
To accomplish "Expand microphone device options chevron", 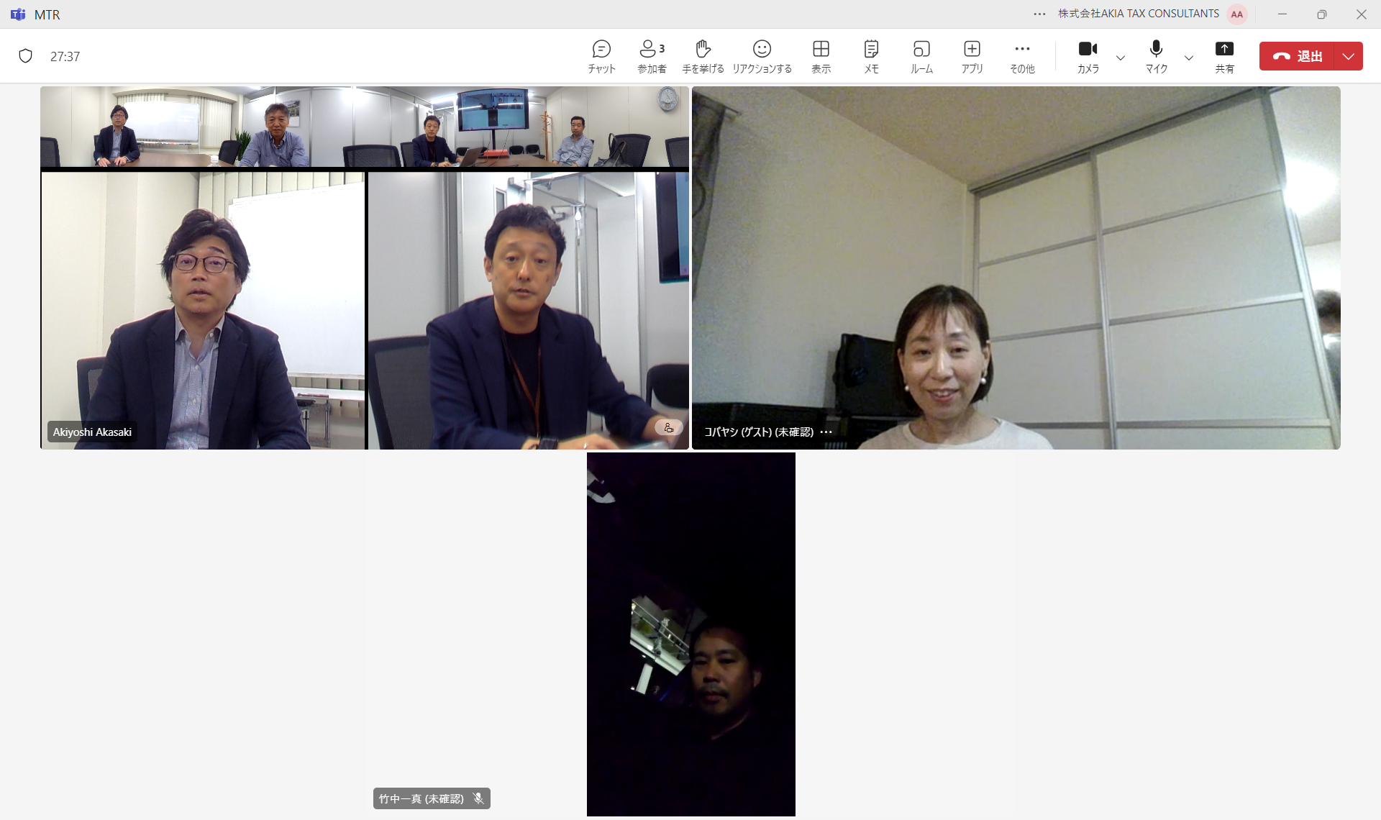I will pyautogui.click(x=1188, y=58).
